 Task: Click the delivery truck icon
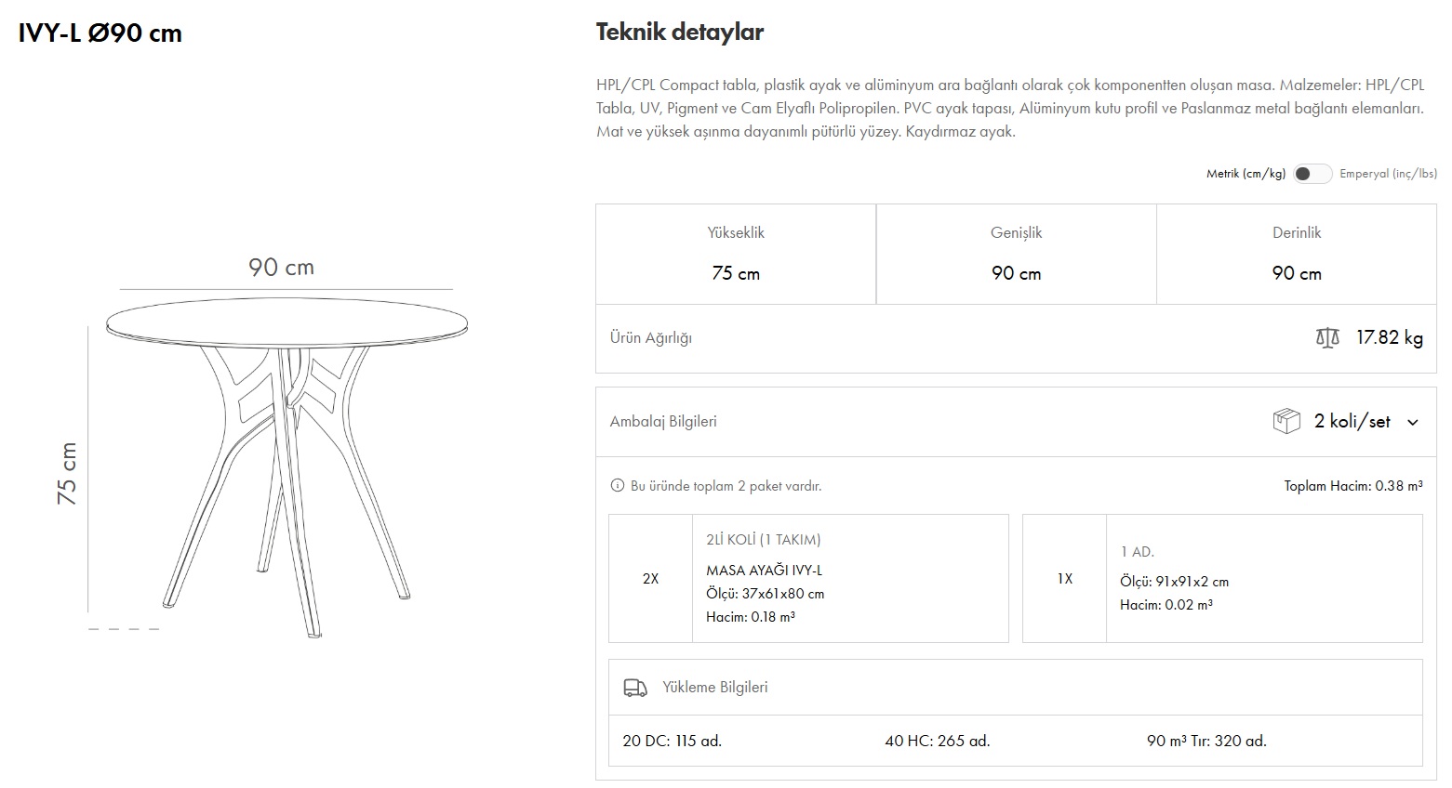tap(635, 688)
